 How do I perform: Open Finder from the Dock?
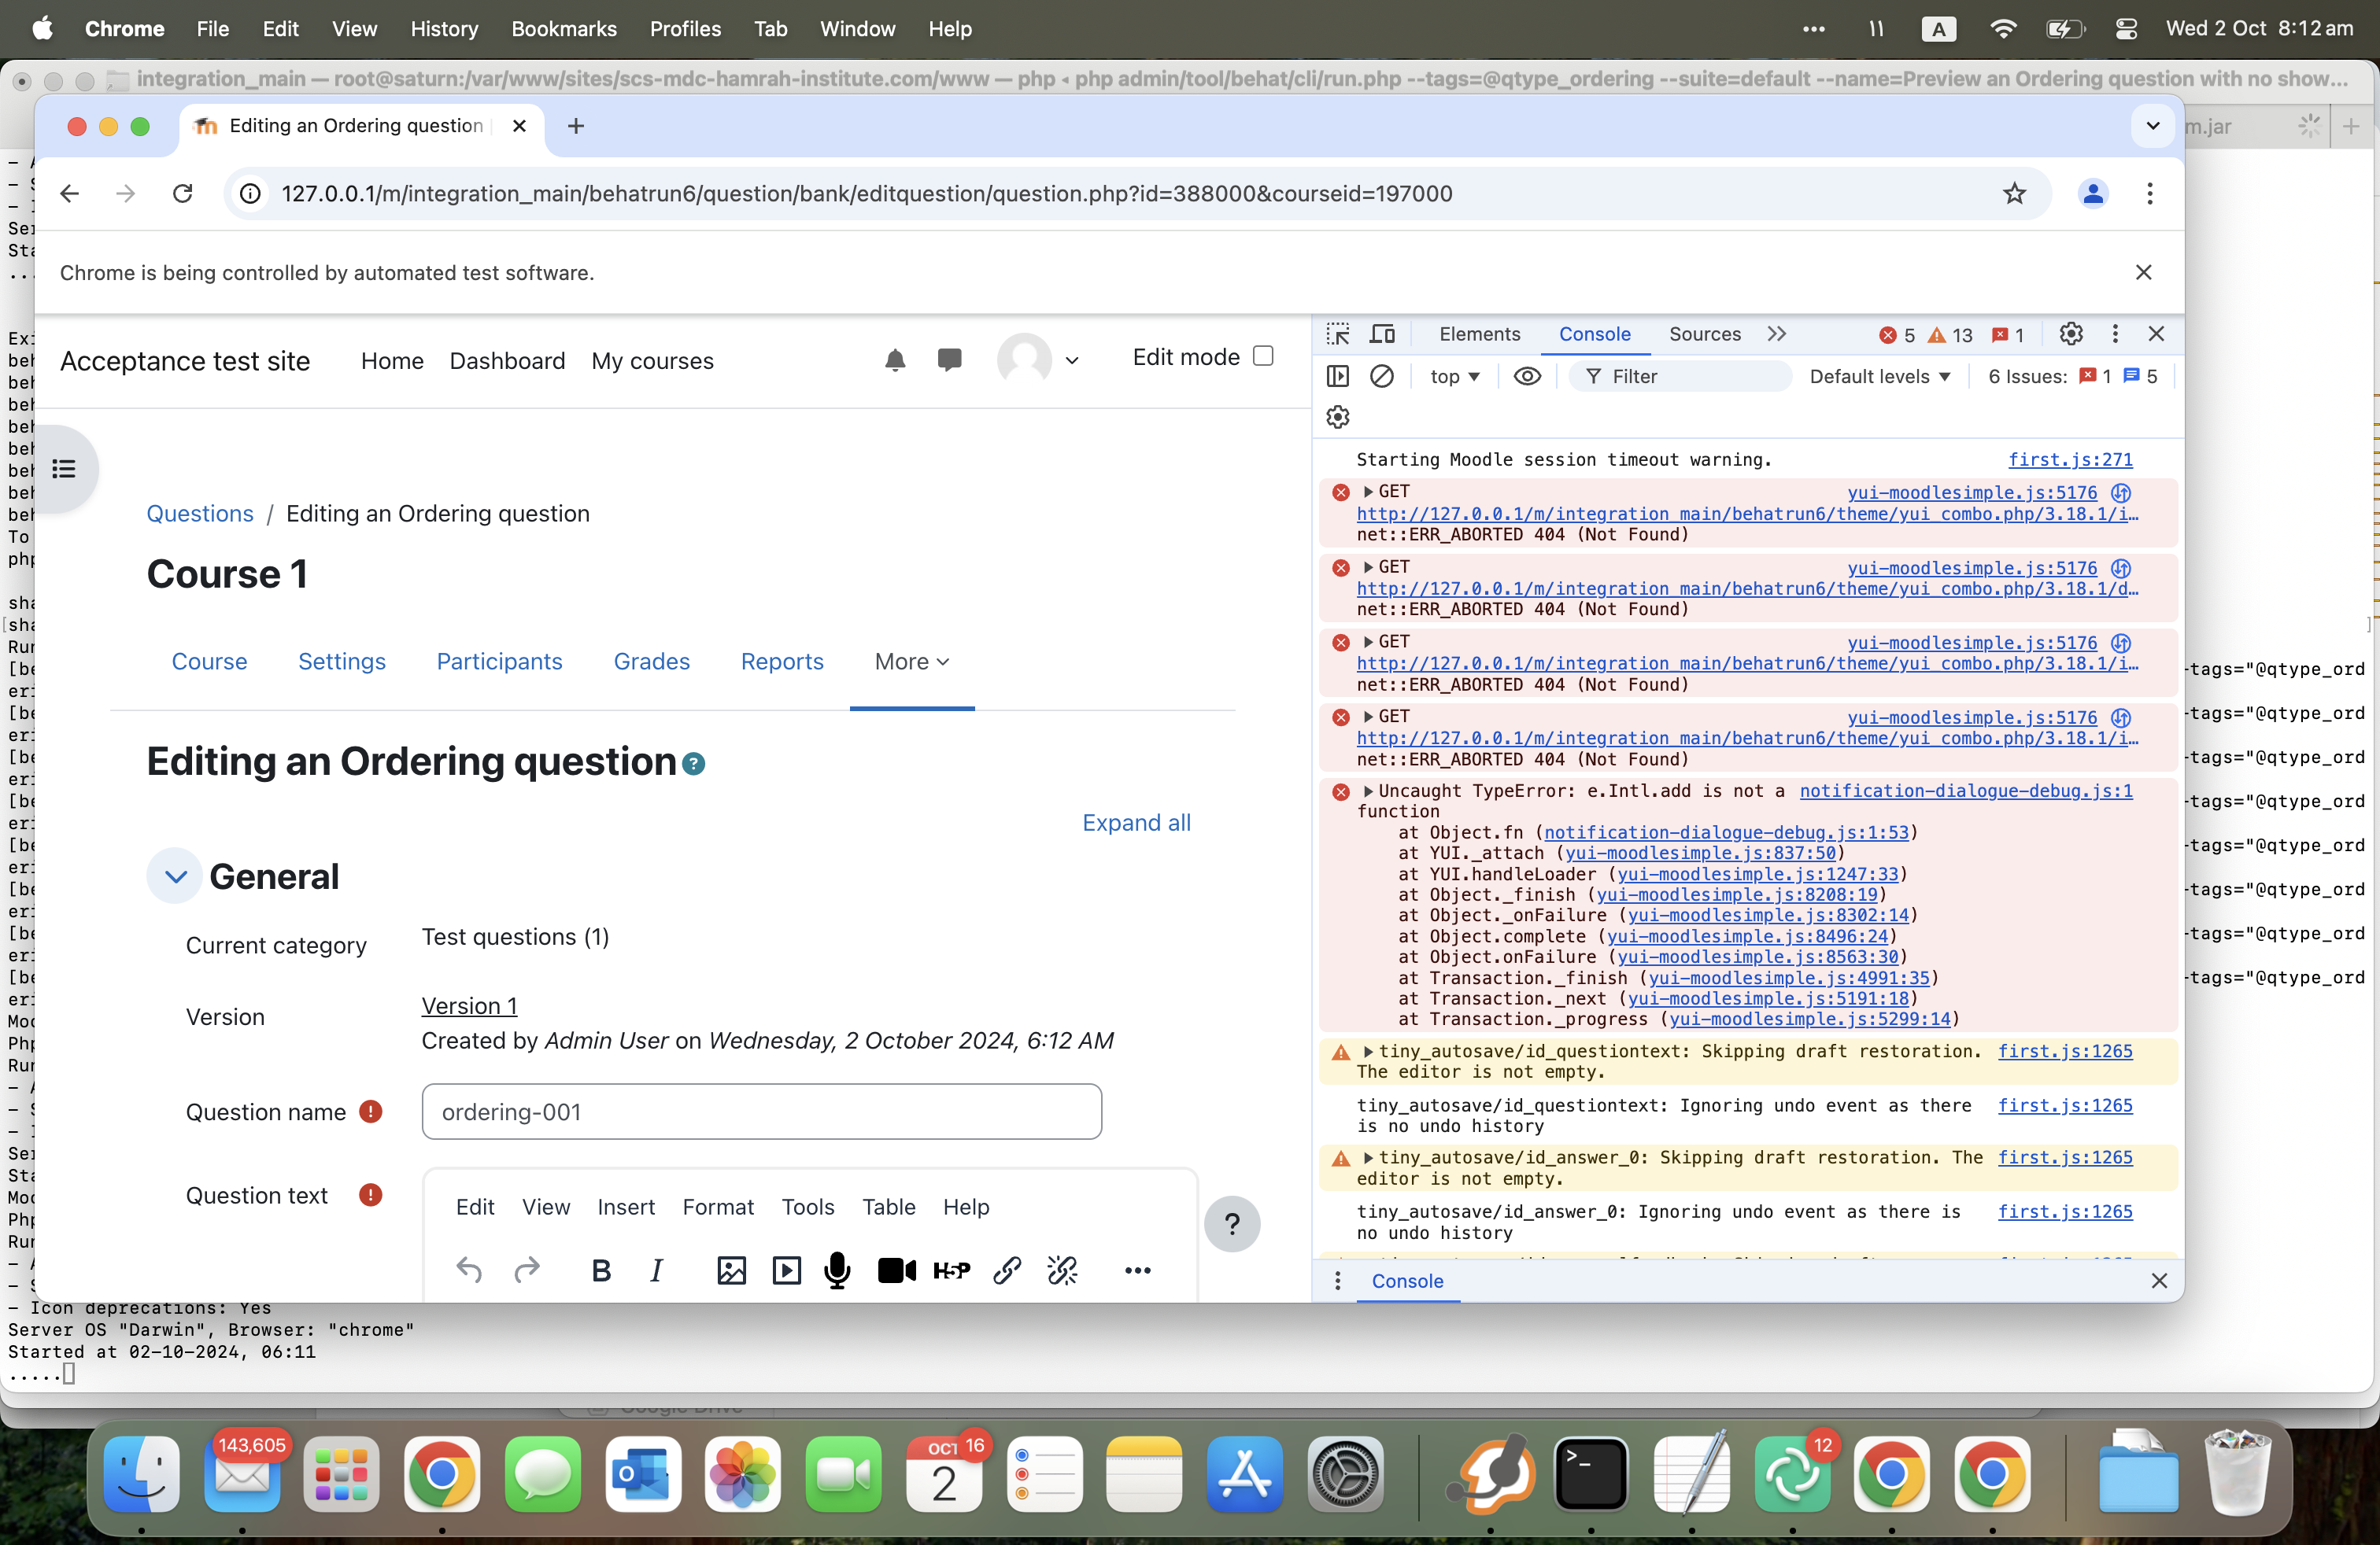pyautogui.click(x=141, y=1474)
